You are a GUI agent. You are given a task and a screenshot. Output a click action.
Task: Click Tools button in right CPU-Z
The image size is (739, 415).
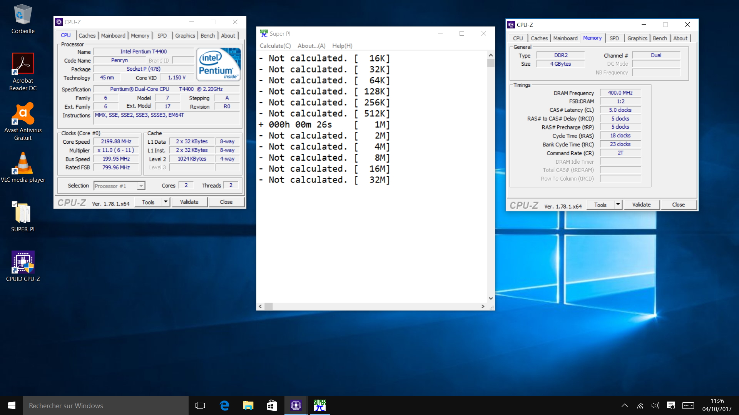pos(600,204)
